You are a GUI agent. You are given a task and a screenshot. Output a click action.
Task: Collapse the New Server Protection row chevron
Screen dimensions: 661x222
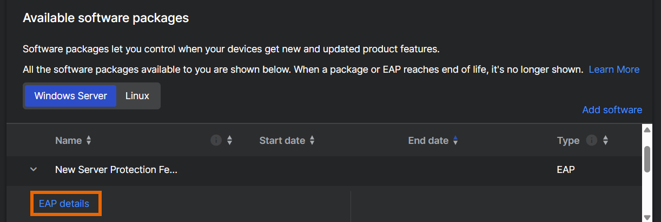pos(34,169)
